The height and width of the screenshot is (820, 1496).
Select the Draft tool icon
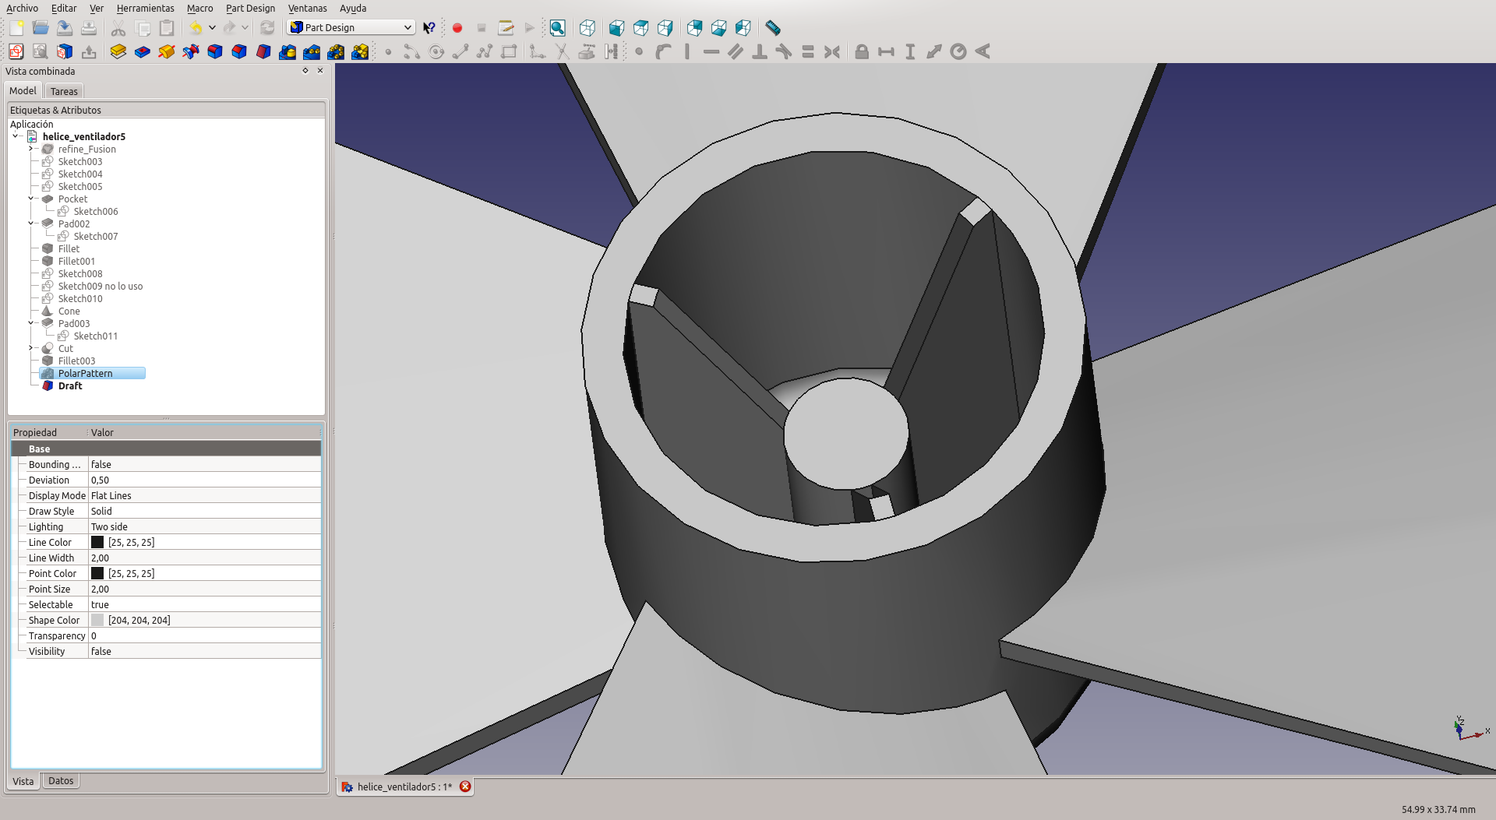point(263,51)
